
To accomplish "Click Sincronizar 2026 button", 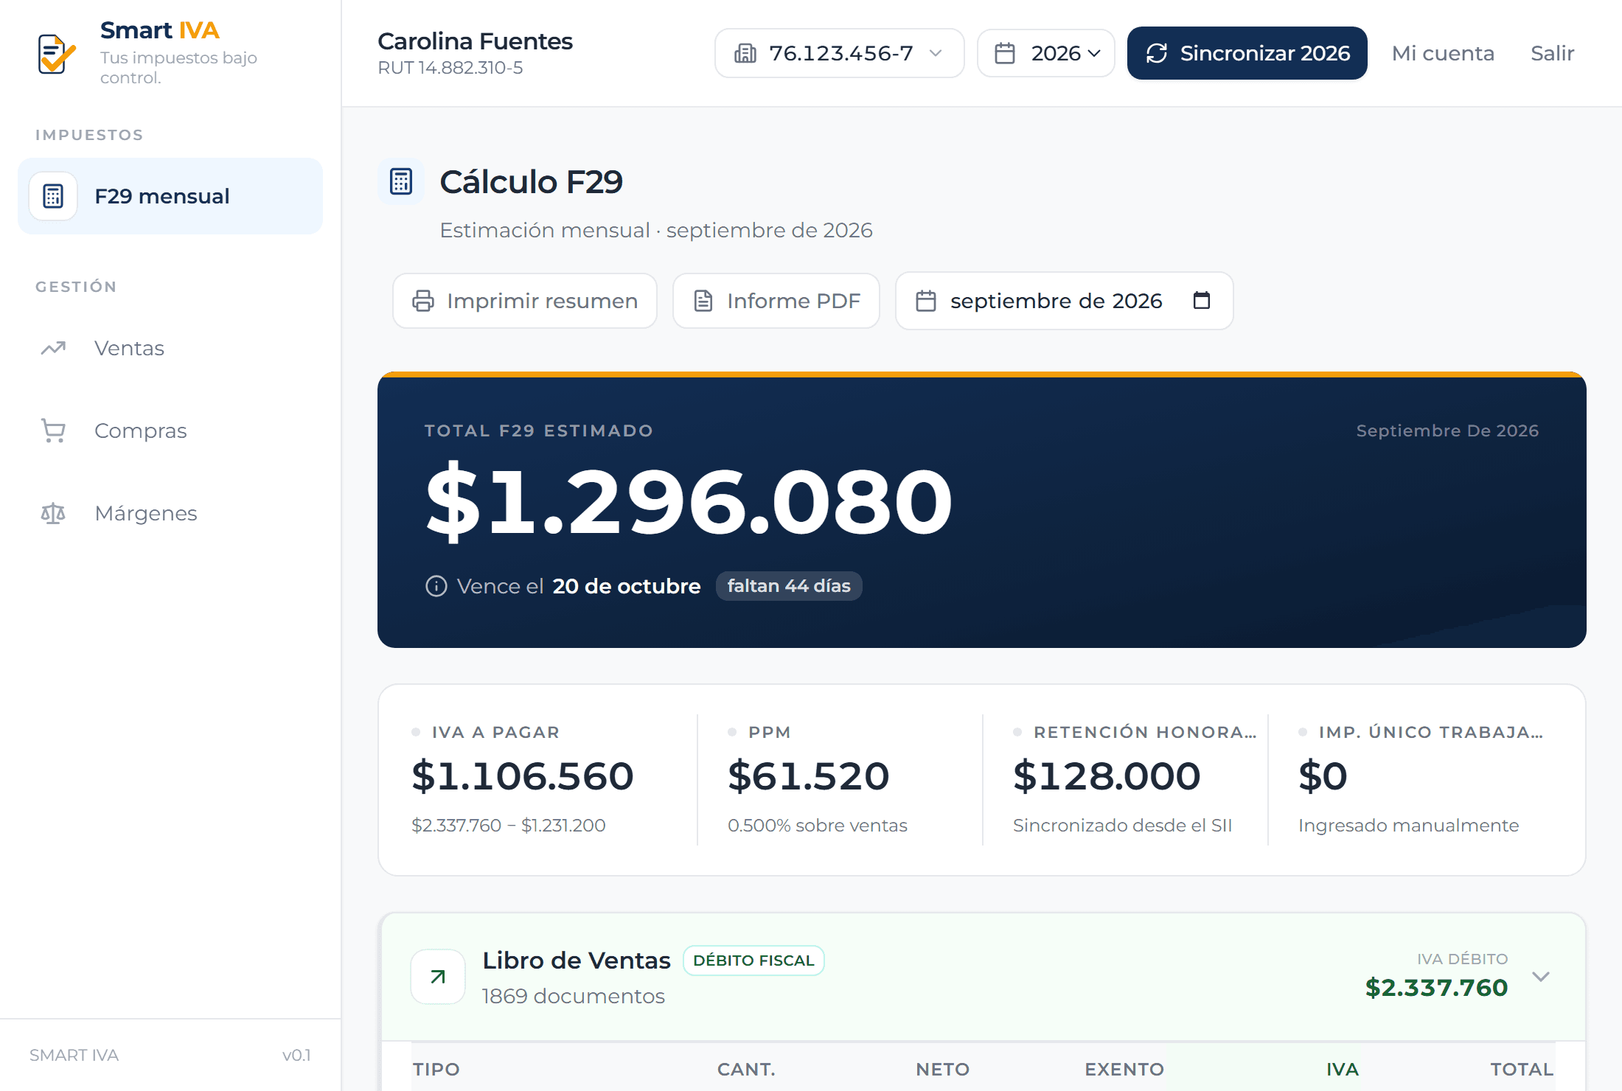I will point(1247,53).
